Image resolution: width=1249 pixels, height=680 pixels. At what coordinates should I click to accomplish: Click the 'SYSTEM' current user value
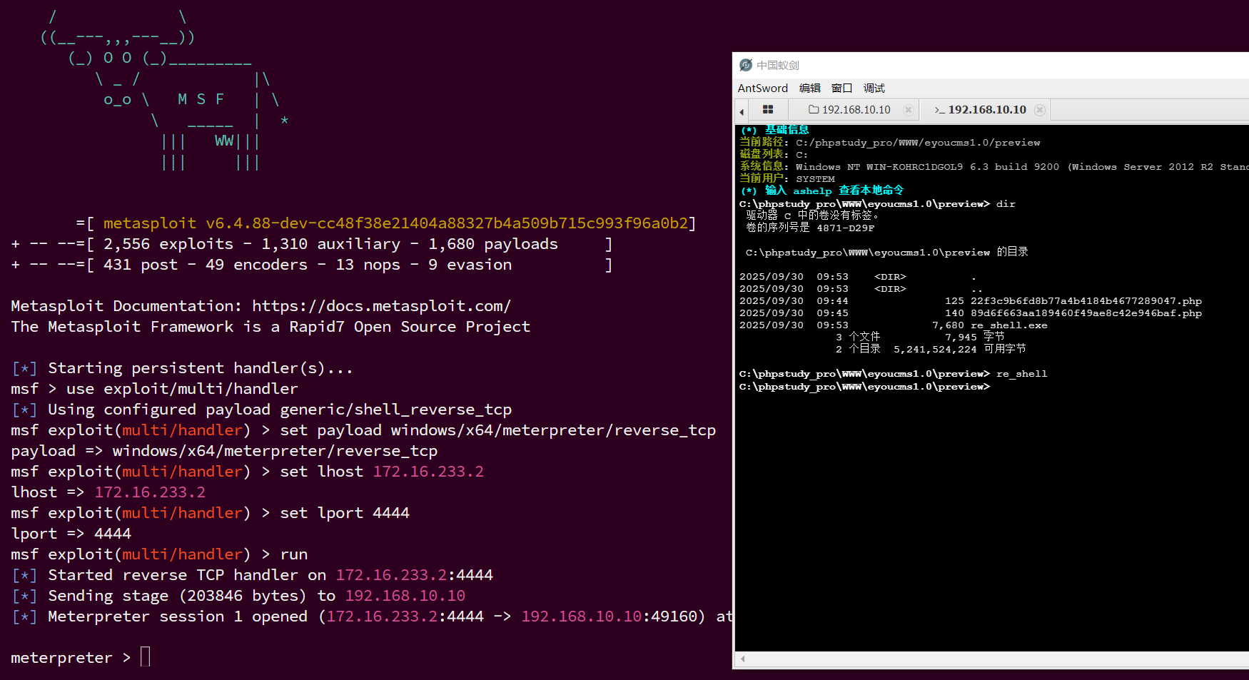pyautogui.click(x=815, y=178)
